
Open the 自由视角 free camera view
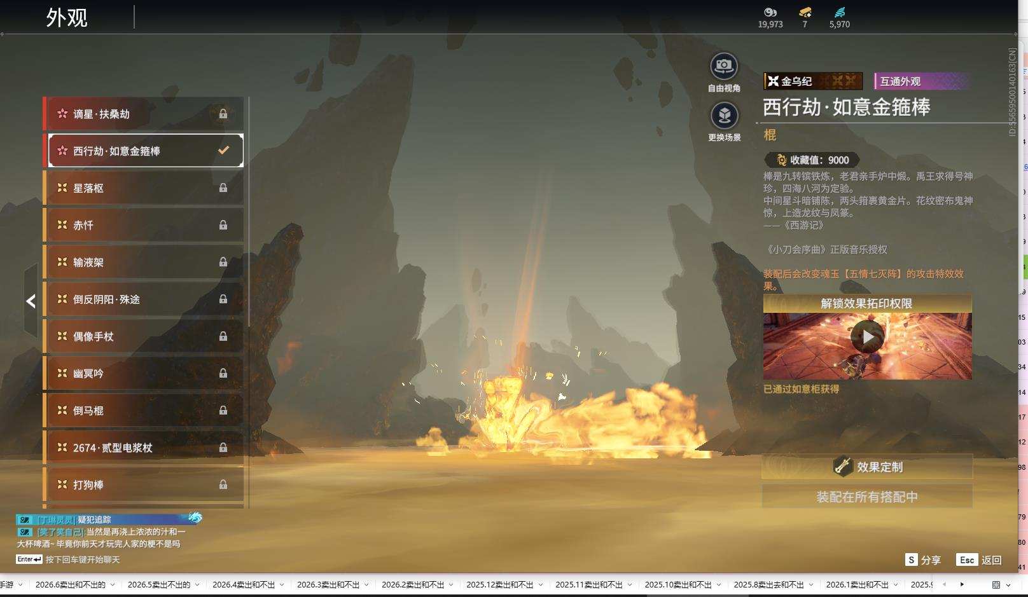tap(724, 66)
